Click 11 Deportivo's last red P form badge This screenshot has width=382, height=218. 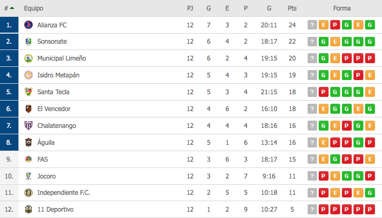click(x=370, y=209)
